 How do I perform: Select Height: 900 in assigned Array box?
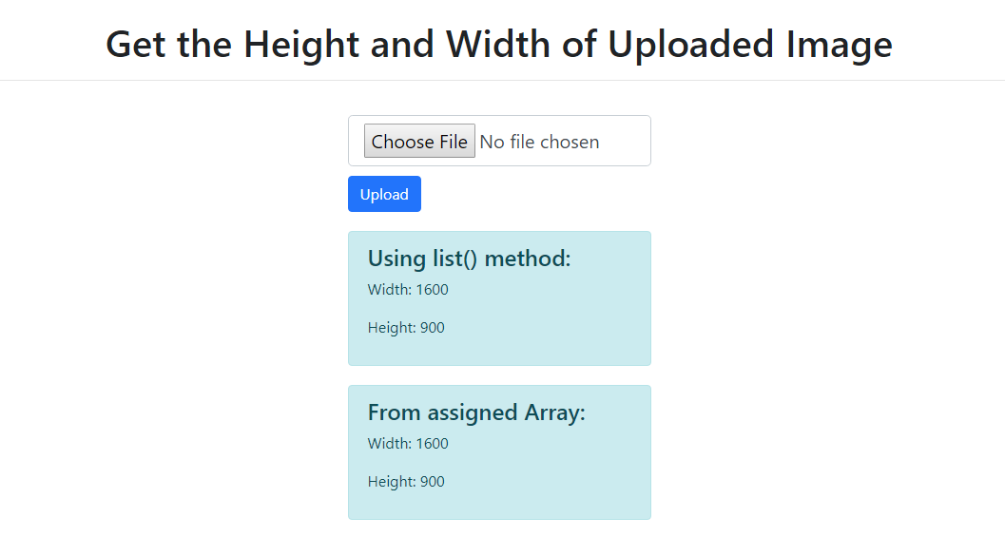coord(406,482)
